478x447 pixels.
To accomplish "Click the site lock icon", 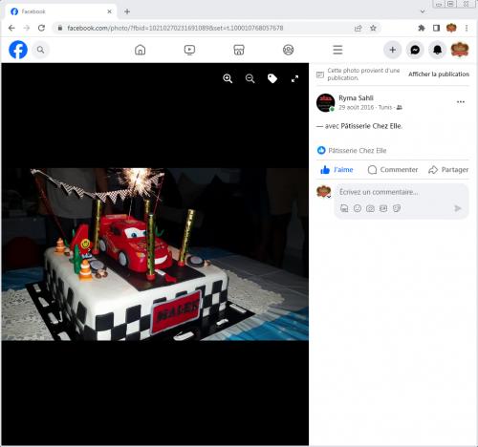I will pos(60,28).
